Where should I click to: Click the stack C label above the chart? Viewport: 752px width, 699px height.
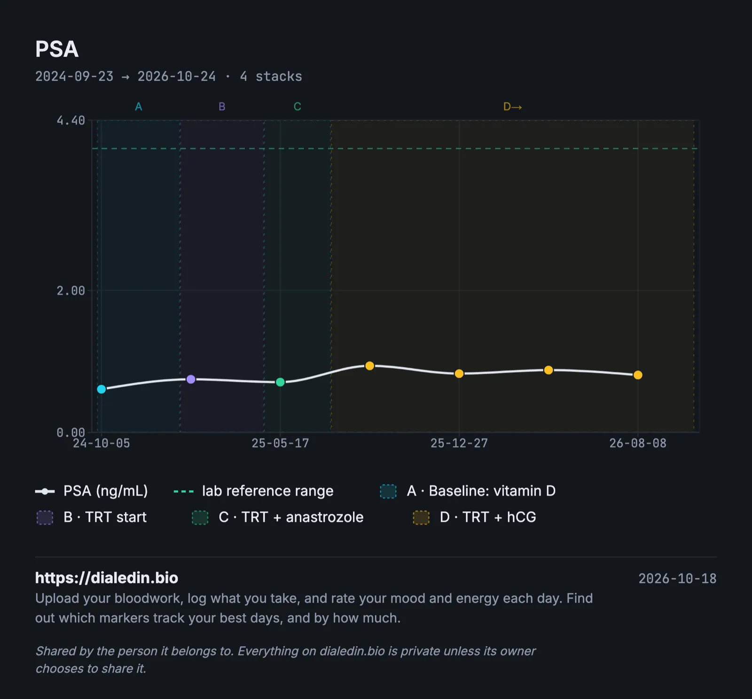298,107
